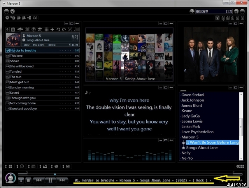Viewport: 249px width, 188px height.
Task: Click the redo arrow in playlist toolbar
Action: pyautogui.click(x=64, y=30)
